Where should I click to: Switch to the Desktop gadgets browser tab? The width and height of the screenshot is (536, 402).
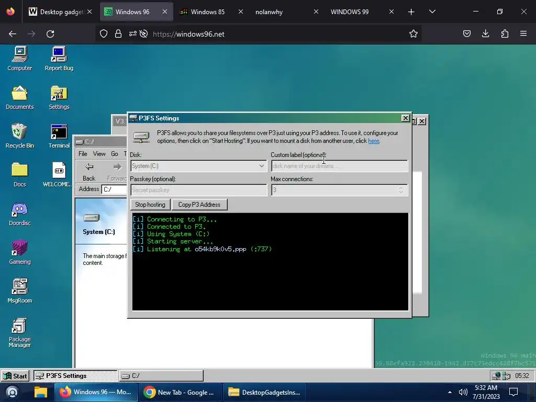pyautogui.click(x=62, y=12)
